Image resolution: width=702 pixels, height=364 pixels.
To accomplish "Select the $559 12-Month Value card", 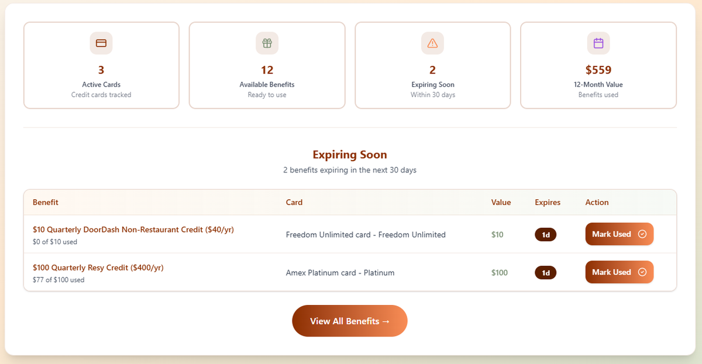I will pos(598,65).
